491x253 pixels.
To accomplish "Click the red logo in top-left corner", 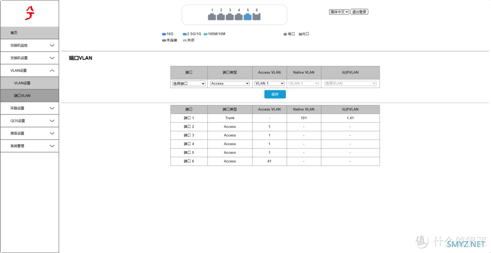I will pyautogui.click(x=29, y=12).
